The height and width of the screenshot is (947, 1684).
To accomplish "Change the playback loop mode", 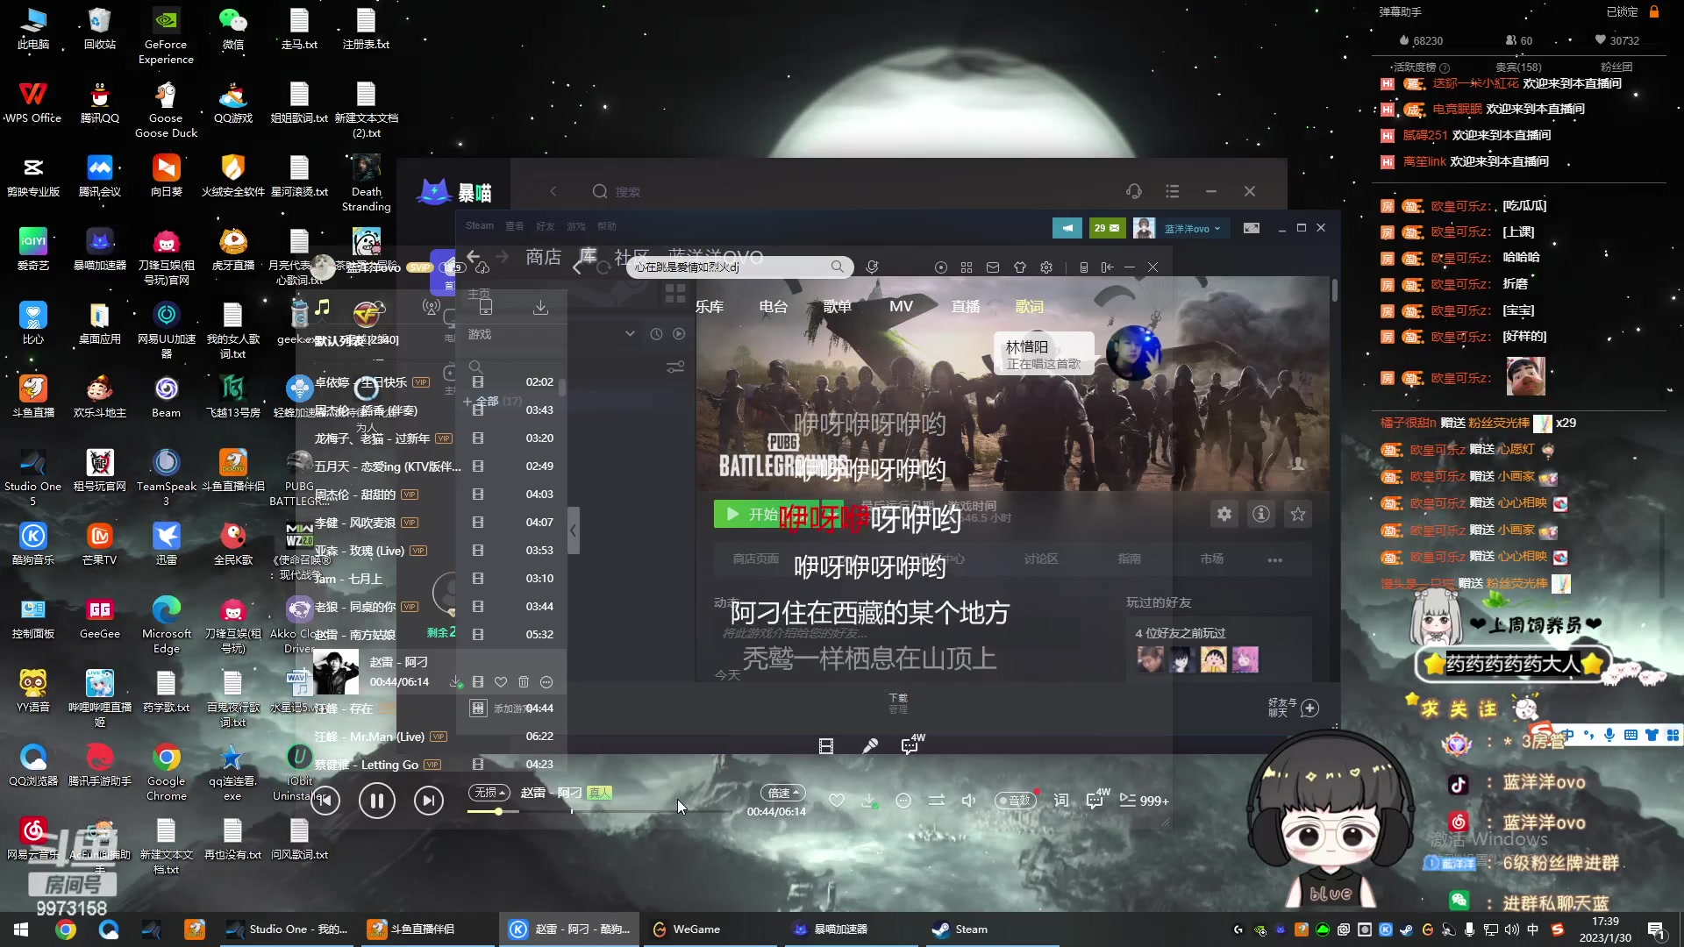I will [937, 801].
